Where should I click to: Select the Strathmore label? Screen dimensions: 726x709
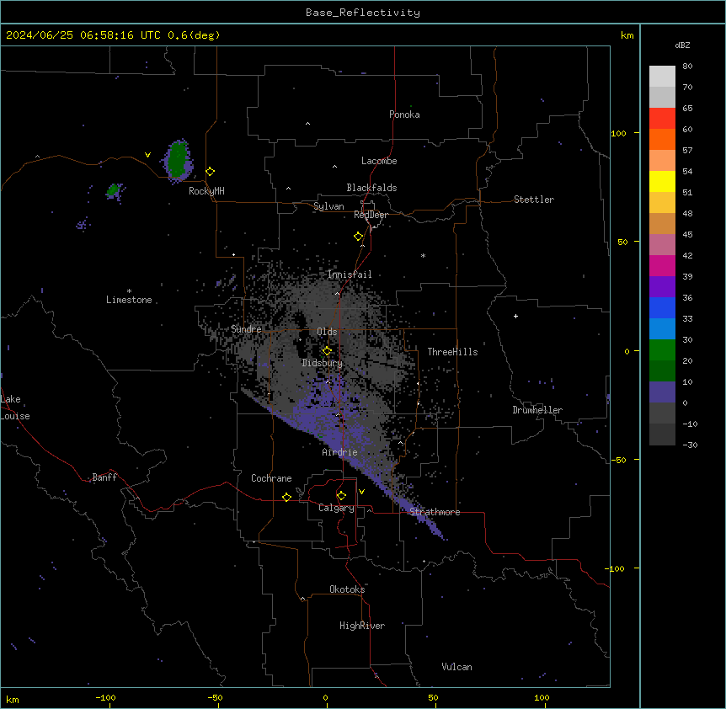(435, 512)
